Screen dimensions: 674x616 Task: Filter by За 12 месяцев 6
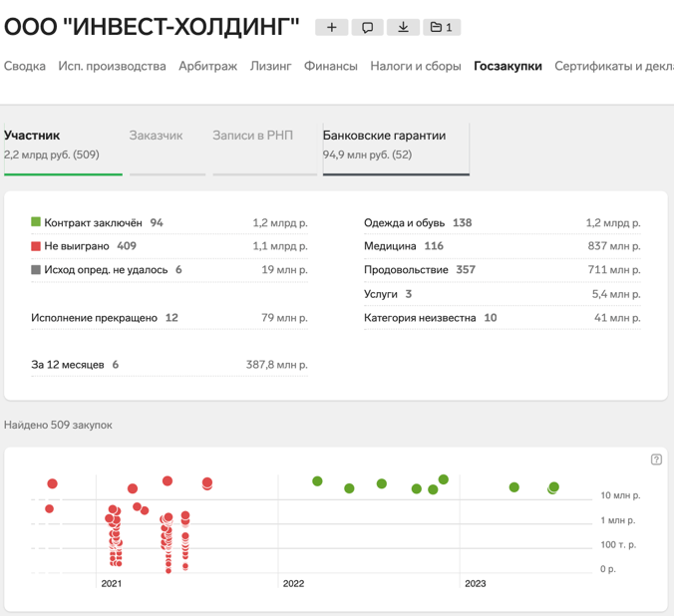169,365
